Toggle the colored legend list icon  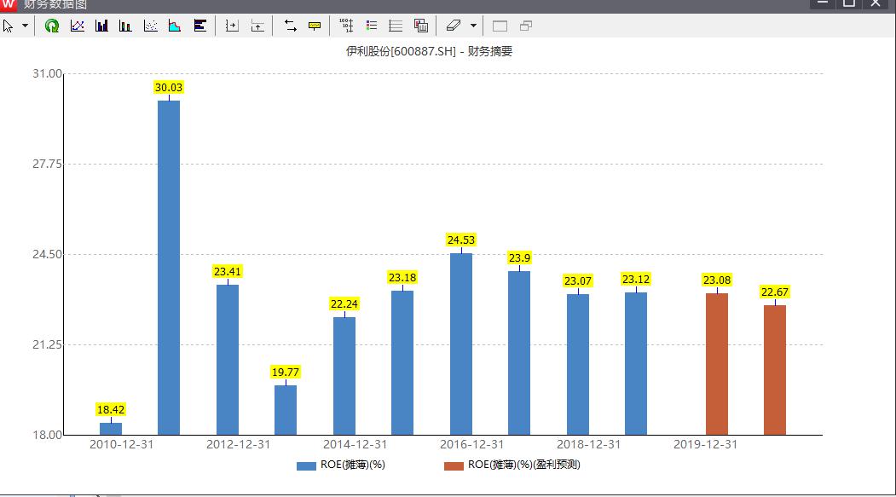371,26
